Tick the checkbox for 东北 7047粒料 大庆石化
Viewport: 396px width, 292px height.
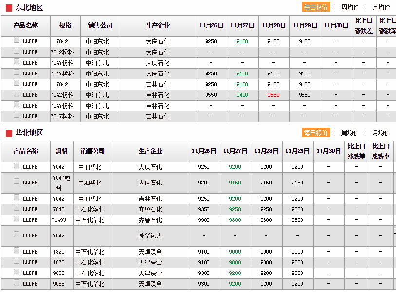(x=17, y=73)
